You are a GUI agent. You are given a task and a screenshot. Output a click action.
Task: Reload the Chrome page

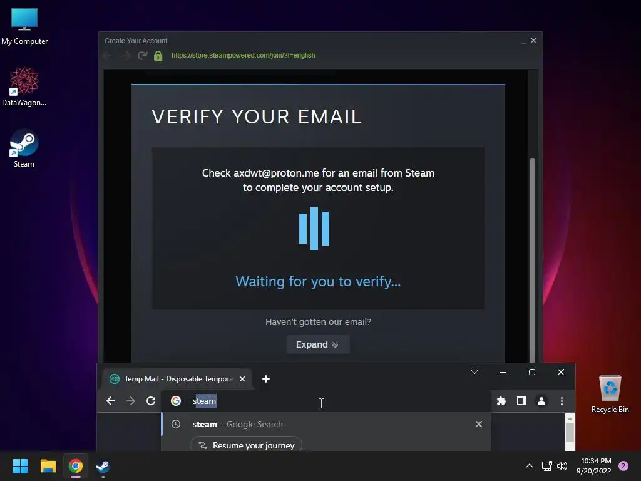pos(151,401)
